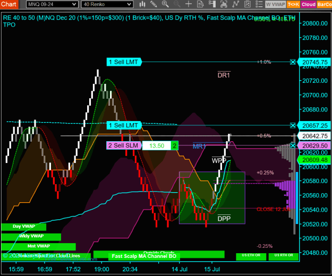Click the US RTH OR button
332x276 pixels.
tap(284, 256)
